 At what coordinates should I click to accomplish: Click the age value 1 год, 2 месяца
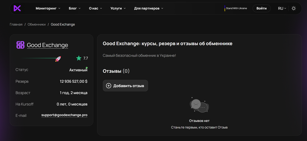74,93
